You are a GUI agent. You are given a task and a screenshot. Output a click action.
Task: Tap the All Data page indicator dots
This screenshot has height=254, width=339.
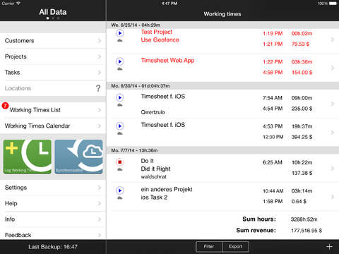[x=53, y=18]
